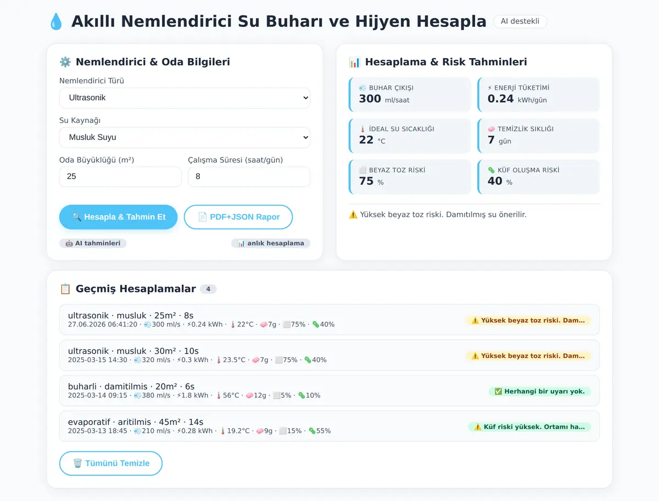Click green check icon in Herhangi bir uyarı yok
The width and height of the screenshot is (659, 501).
tap(499, 391)
